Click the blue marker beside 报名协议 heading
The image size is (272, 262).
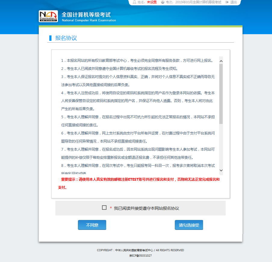[x=51, y=38]
